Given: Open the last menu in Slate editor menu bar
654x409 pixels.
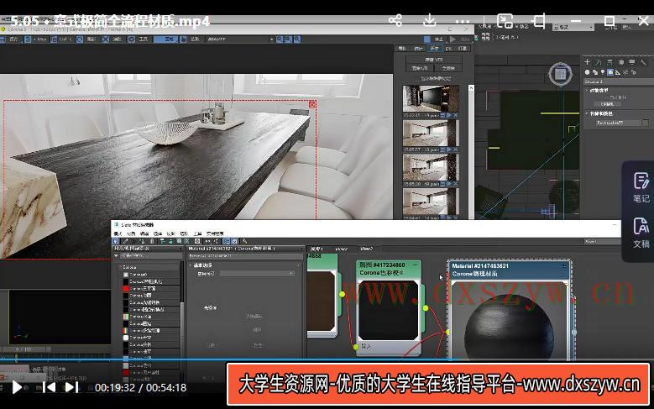Looking at the screenshot, I should click(214, 233).
